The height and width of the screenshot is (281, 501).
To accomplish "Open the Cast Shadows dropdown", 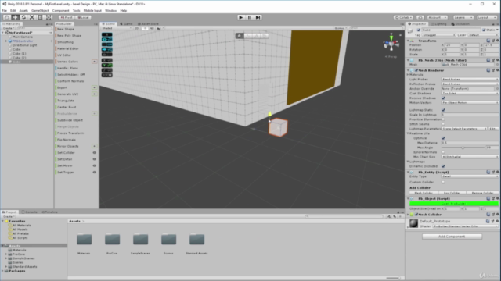I will (x=470, y=94).
